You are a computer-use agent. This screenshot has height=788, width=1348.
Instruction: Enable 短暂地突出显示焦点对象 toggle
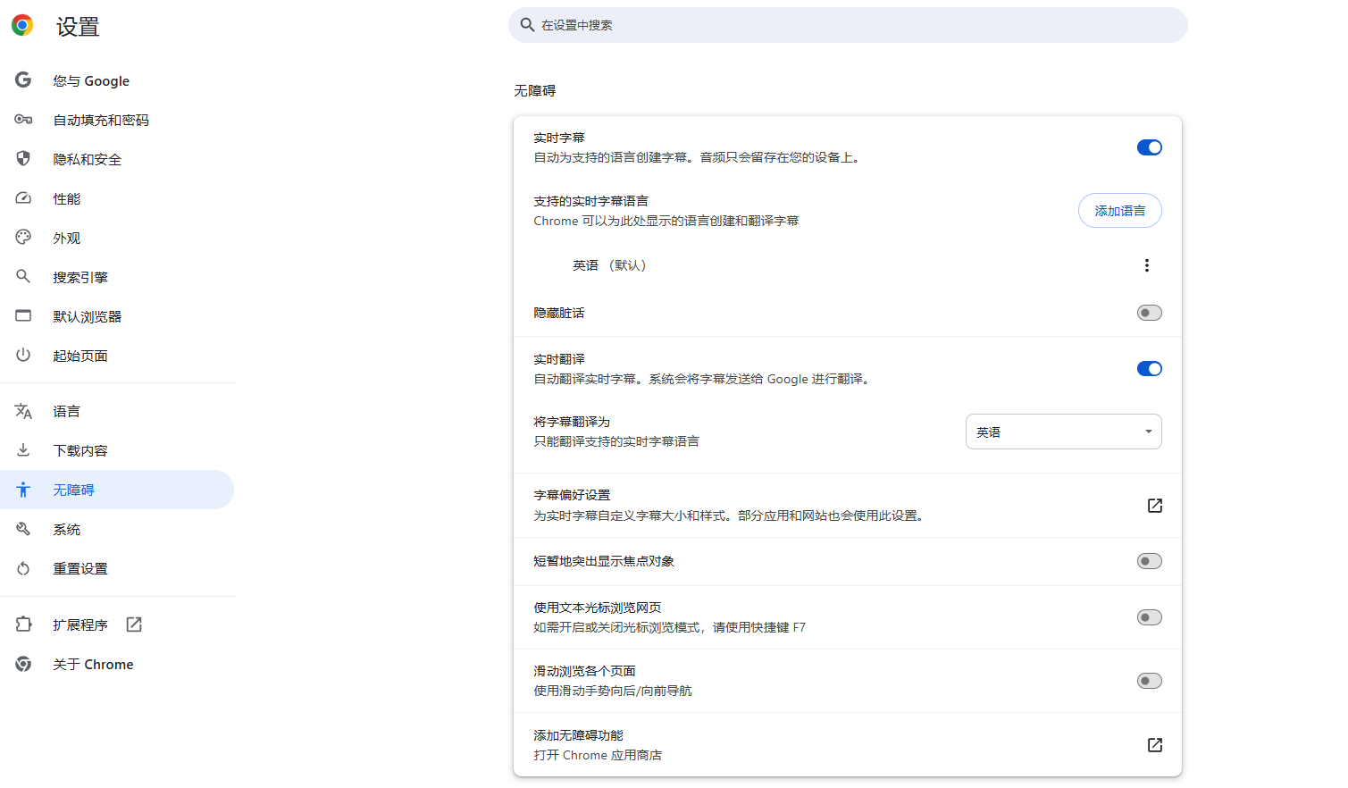click(1150, 561)
